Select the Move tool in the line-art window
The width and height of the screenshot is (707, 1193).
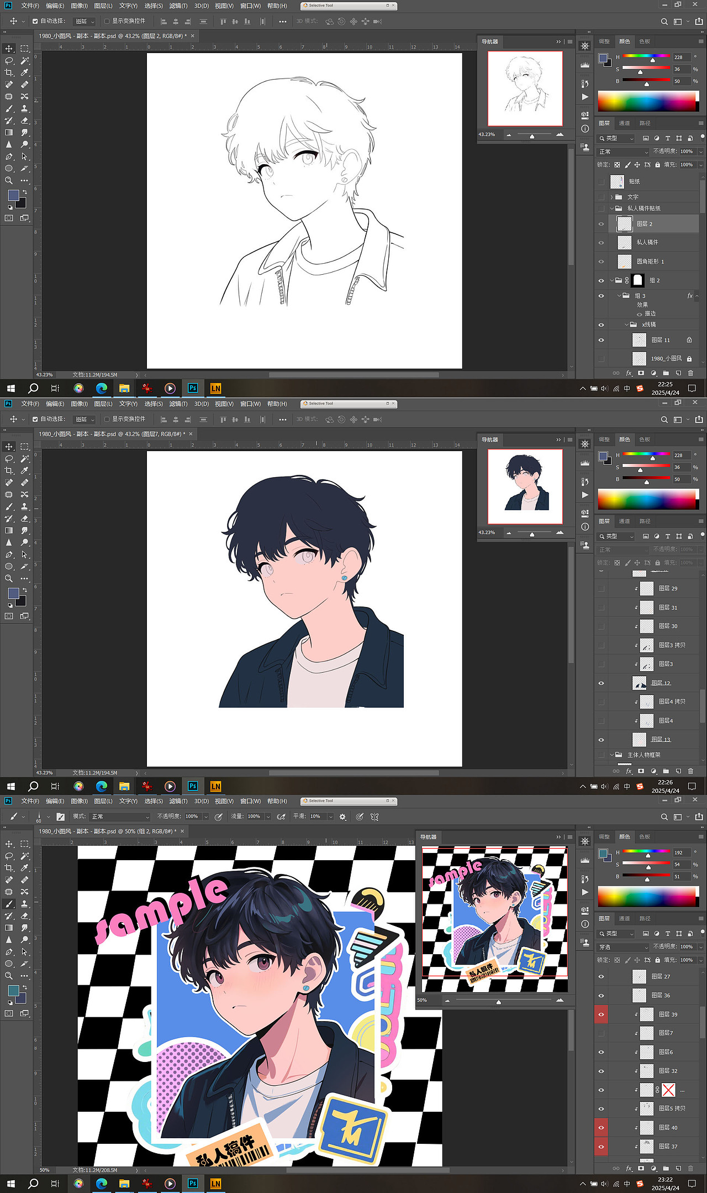[9, 49]
